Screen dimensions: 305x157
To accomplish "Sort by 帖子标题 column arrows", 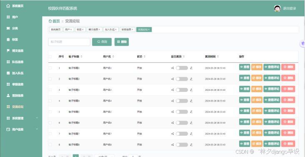I will [82, 57].
